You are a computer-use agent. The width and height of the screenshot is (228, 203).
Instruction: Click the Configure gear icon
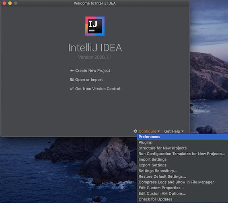(135, 131)
